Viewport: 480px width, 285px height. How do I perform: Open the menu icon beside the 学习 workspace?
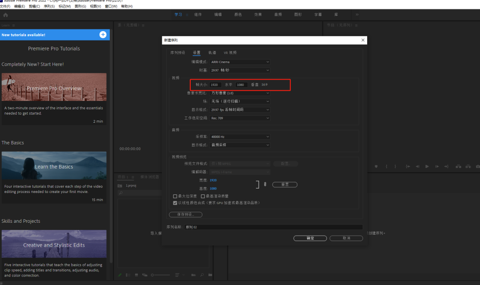click(187, 15)
